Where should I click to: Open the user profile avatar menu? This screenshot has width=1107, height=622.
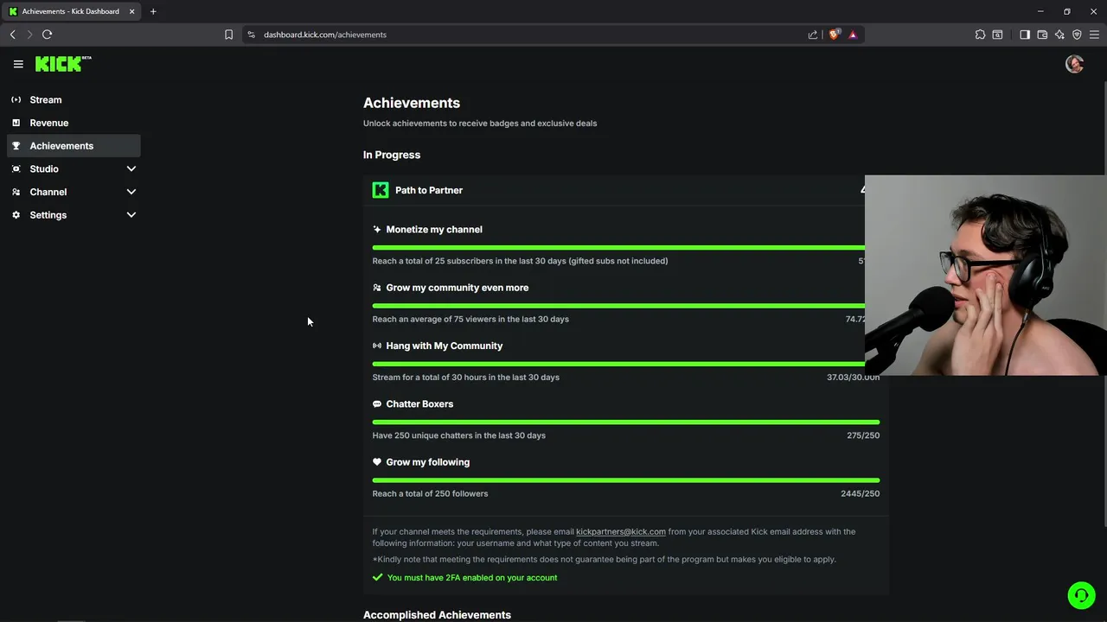(x=1074, y=64)
